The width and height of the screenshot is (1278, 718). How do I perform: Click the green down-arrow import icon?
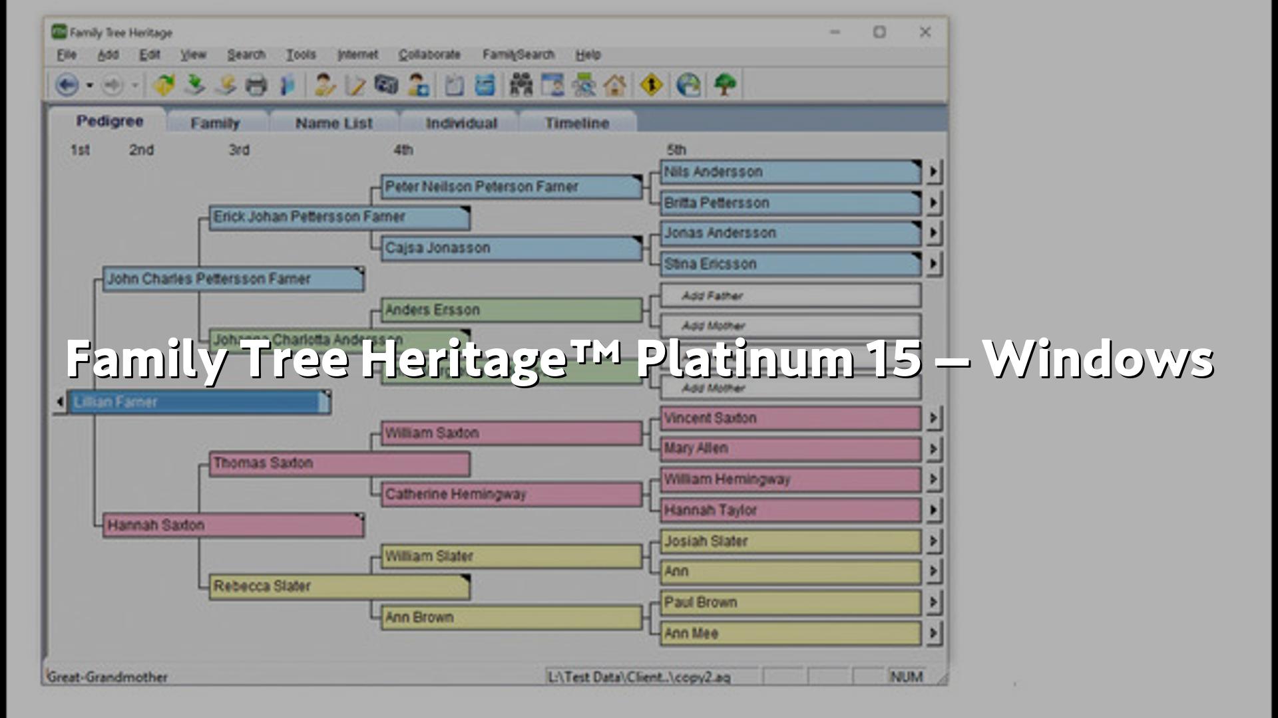(194, 85)
